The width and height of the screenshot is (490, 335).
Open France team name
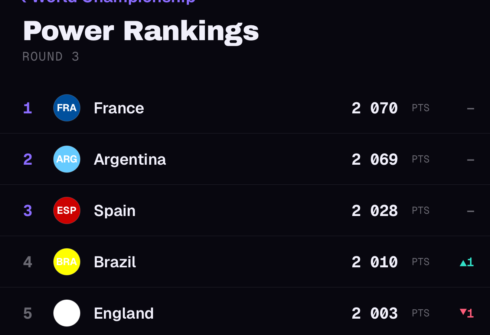119,108
